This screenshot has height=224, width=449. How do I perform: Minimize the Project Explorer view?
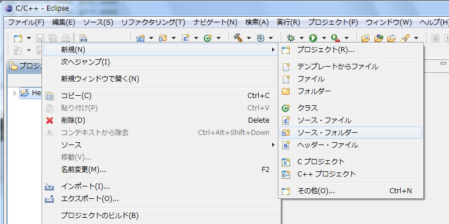pyautogui.click(x=443, y=63)
